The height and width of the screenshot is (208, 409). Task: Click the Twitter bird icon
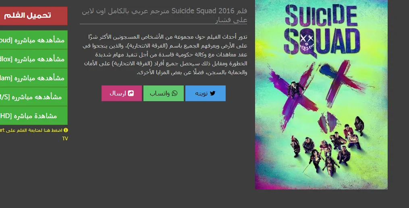pos(213,93)
